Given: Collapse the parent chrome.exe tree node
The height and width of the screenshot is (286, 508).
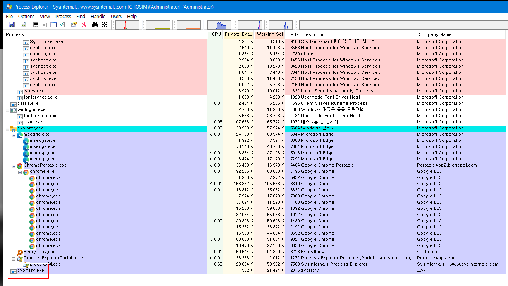Looking at the screenshot, I should tap(20, 172).
